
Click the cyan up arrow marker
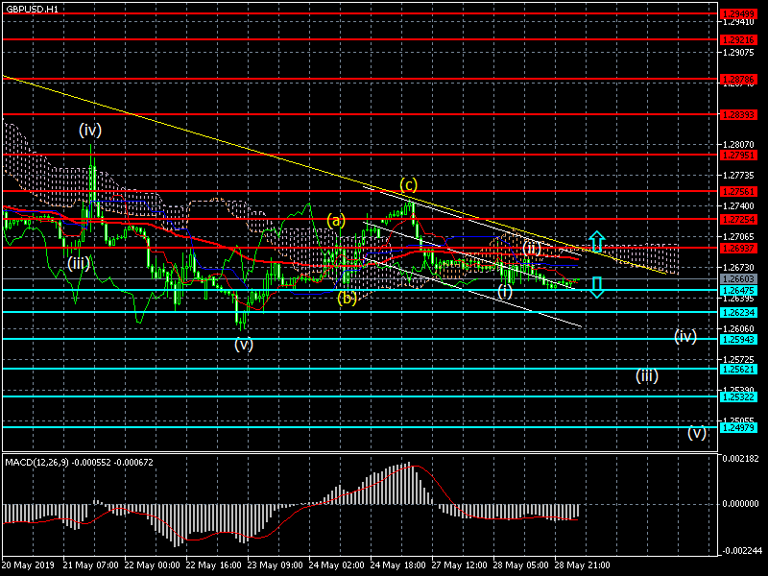coord(596,241)
